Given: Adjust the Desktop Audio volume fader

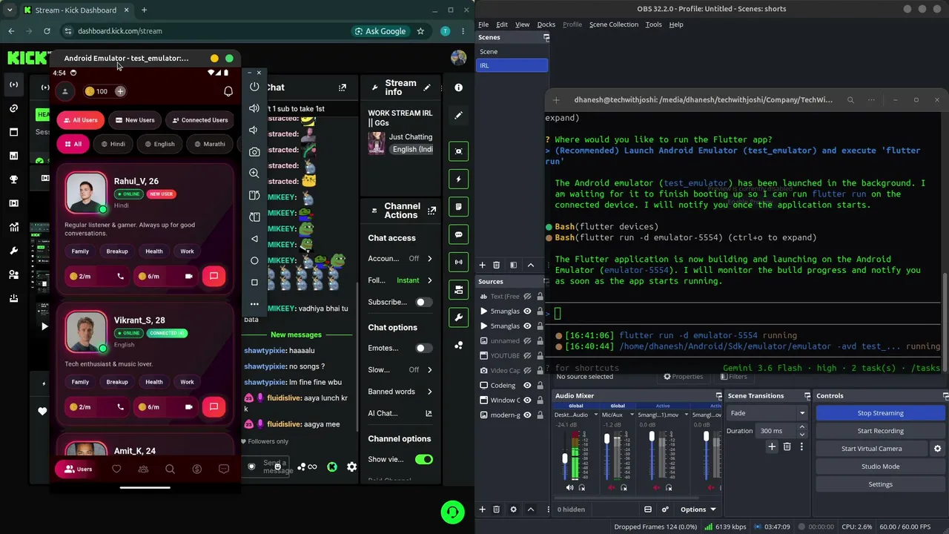Looking at the screenshot, I should point(564,458).
